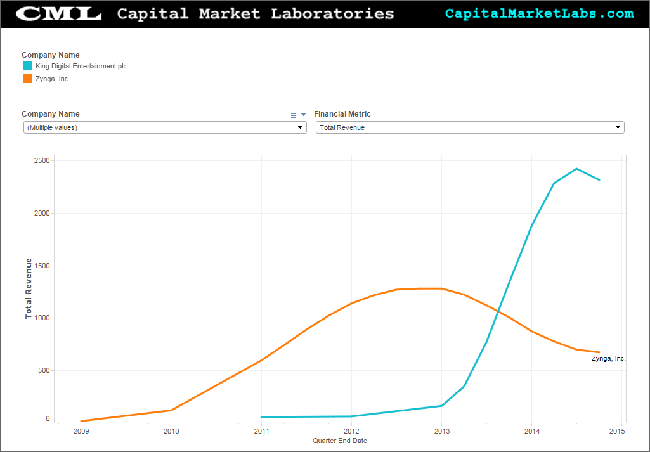650x452 pixels.
Task: Click the 2011 x-axis label
Action: click(x=261, y=431)
